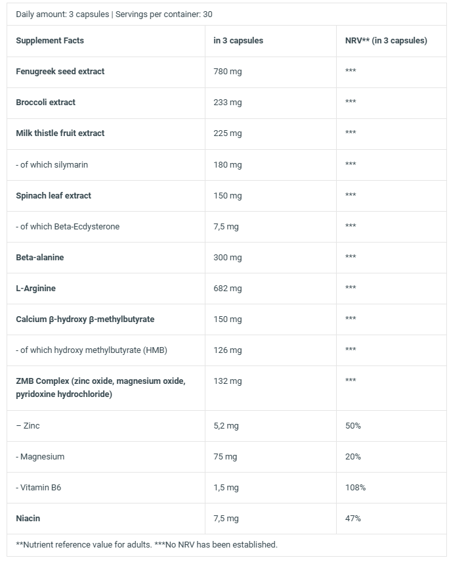Click the Beta-Ecdysterone sub-ingredient text

coord(68,227)
